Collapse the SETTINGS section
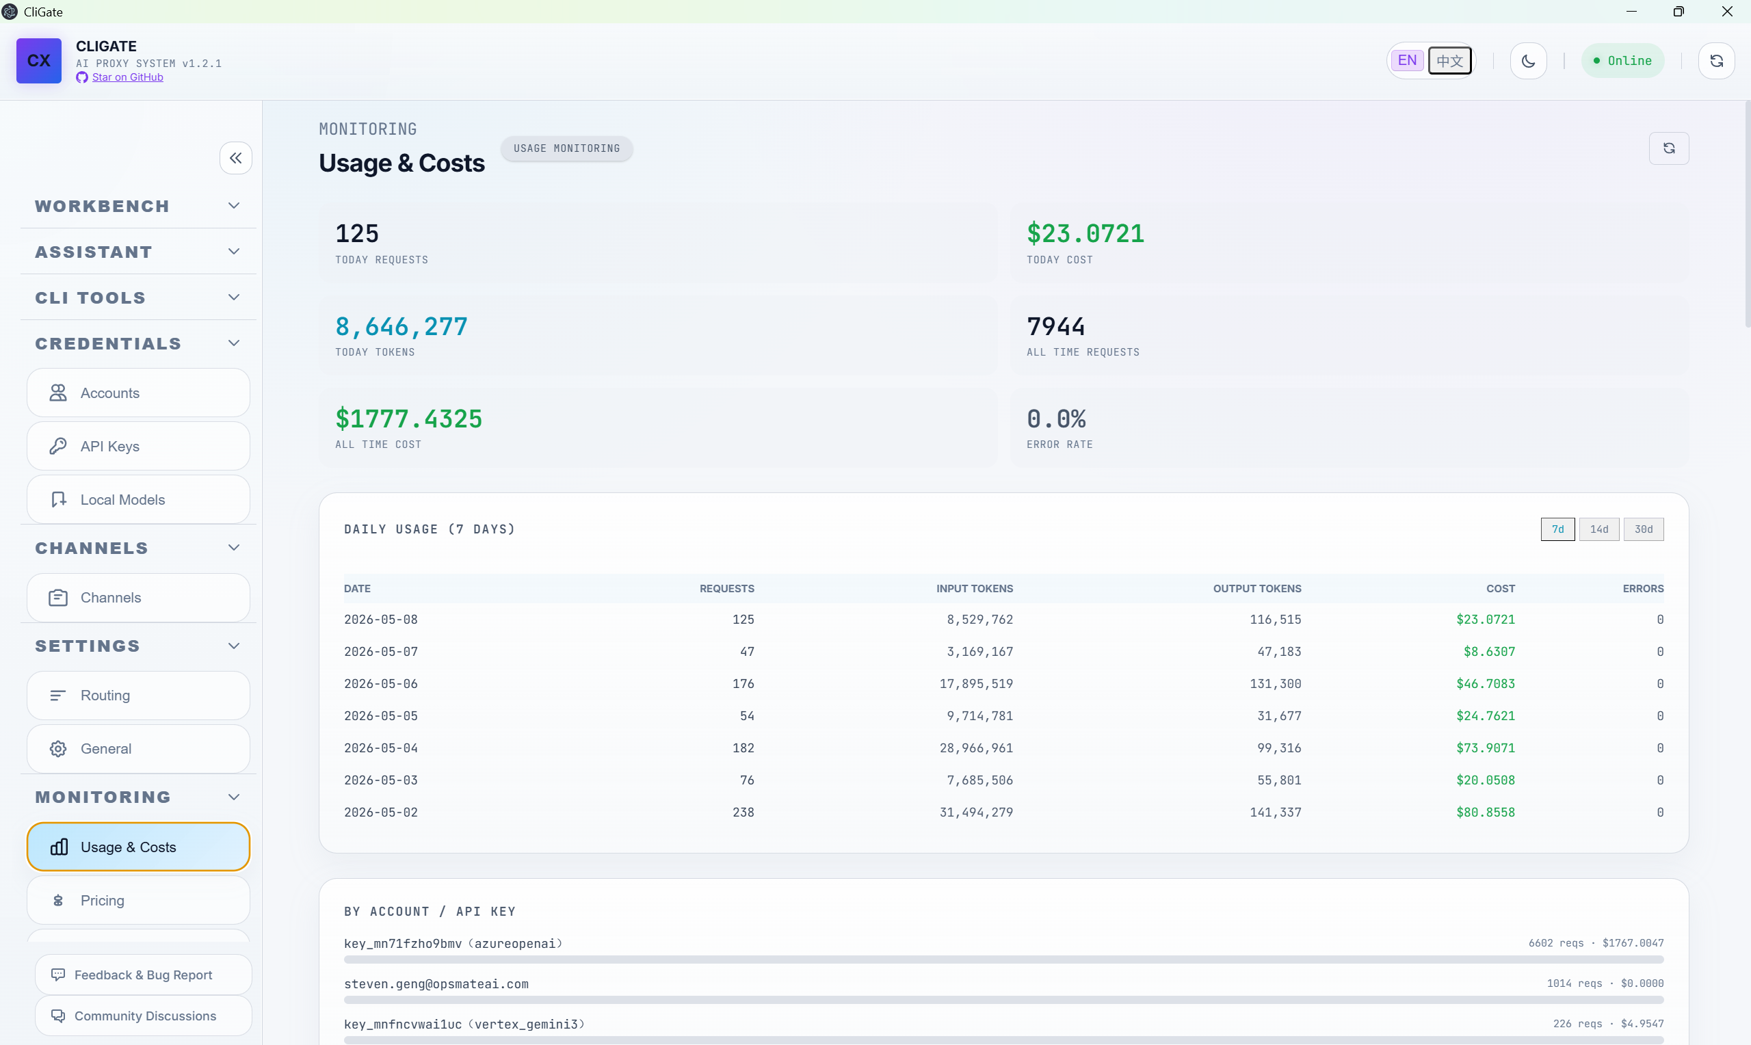 coord(139,646)
